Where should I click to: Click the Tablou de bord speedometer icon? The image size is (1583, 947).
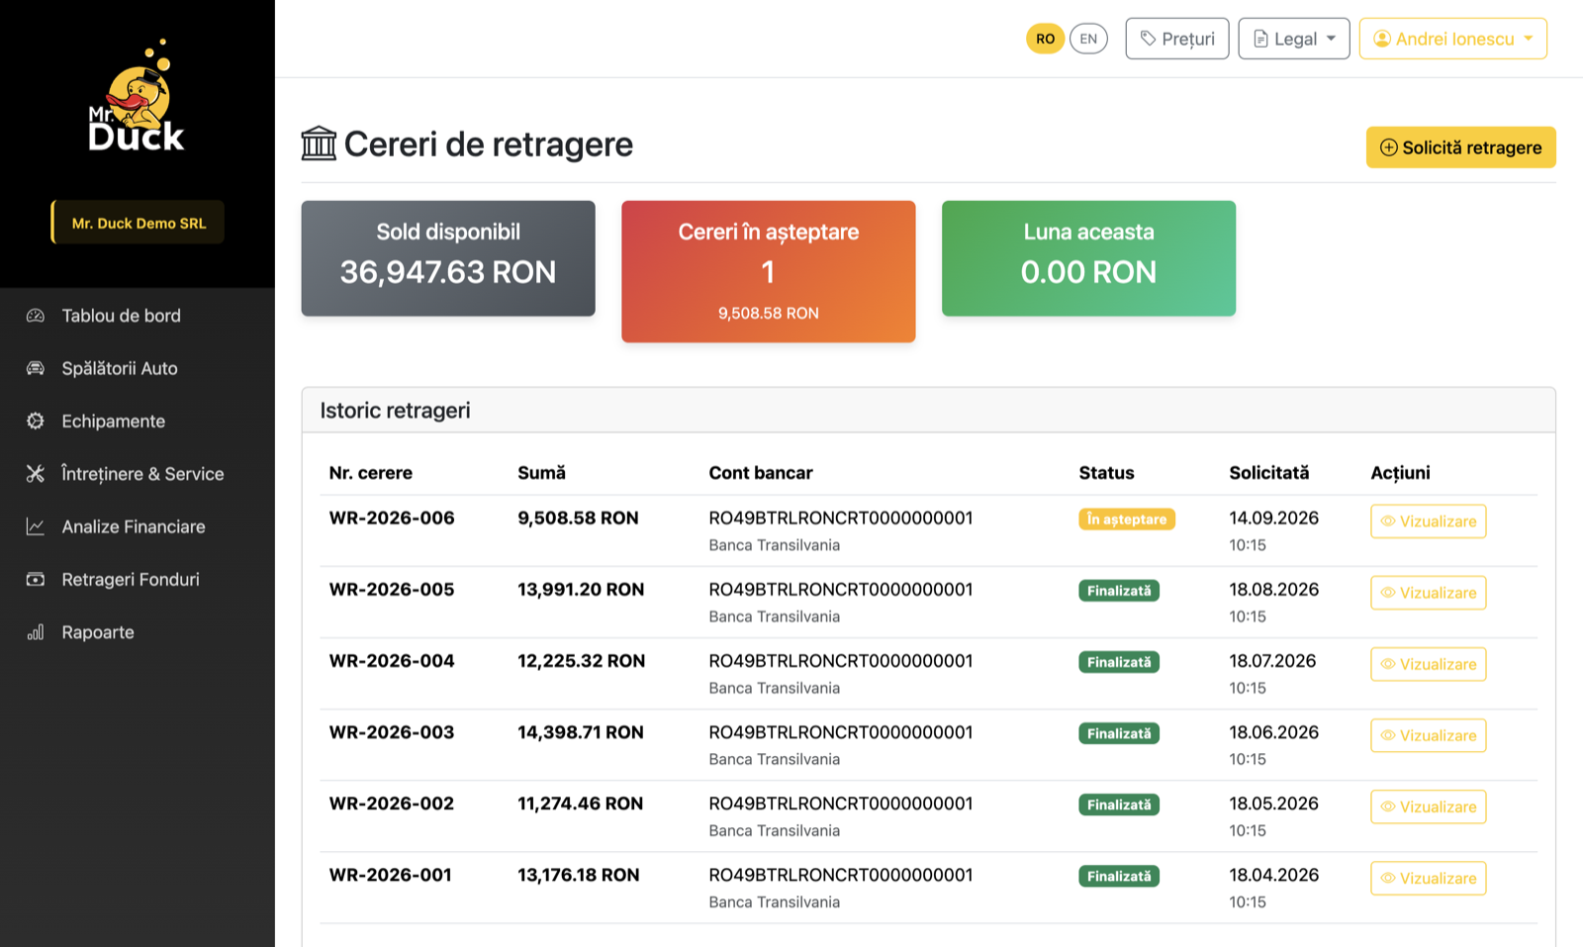(36, 316)
